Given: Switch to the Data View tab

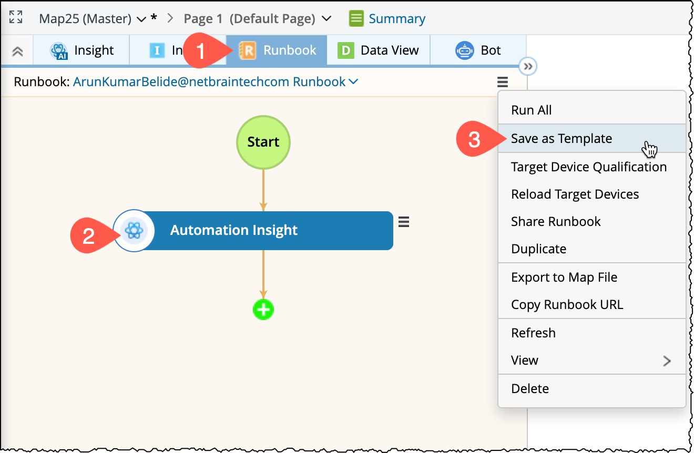Looking at the screenshot, I should (379, 50).
